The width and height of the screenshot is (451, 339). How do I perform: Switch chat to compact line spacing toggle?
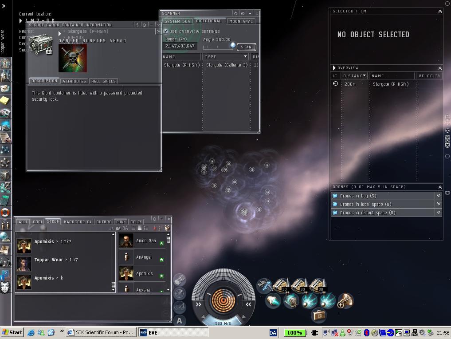[133, 228]
